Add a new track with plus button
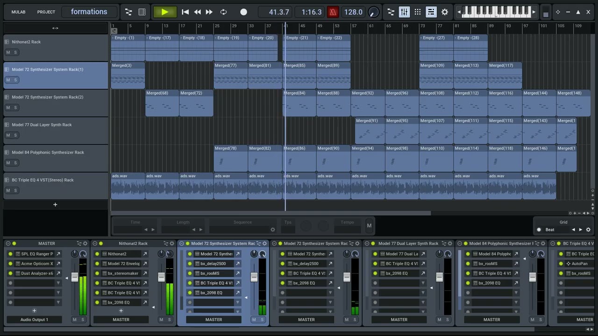This screenshot has width=598, height=336. [x=55, y=204]
